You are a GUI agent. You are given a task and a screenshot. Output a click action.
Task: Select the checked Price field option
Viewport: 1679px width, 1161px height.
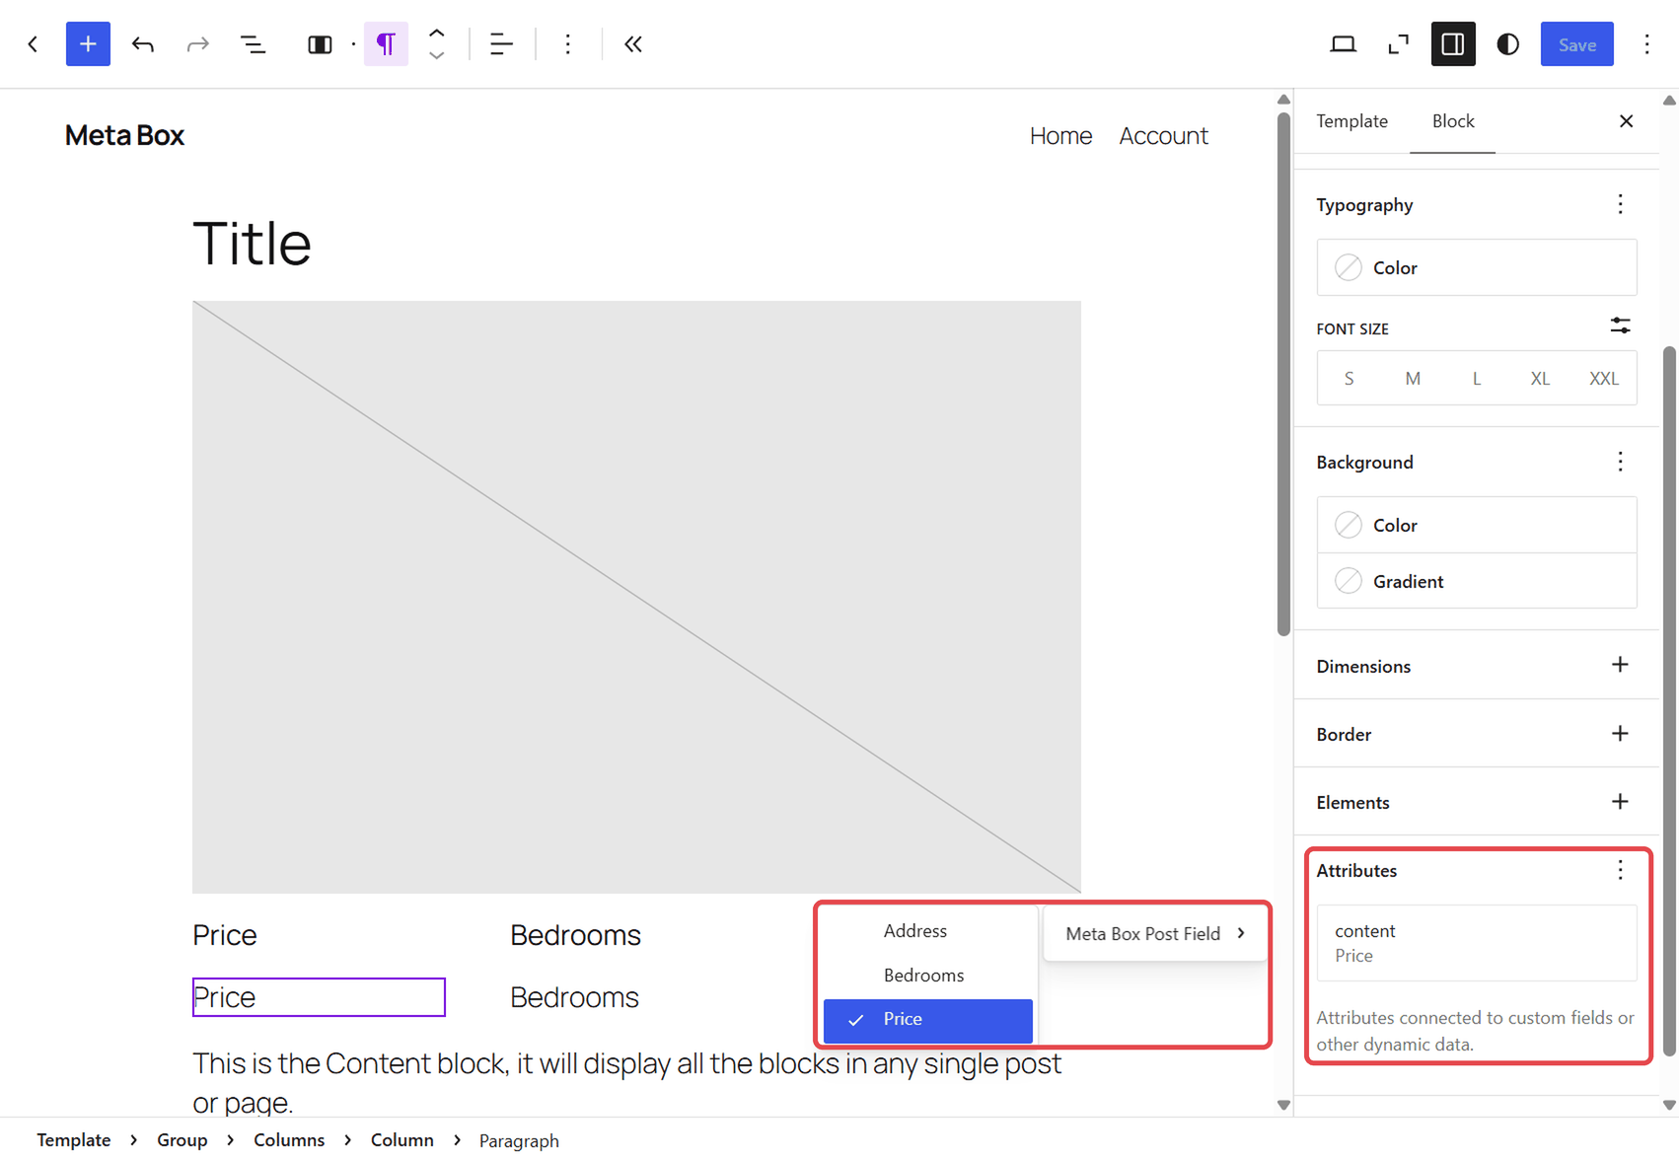[x=928, y=1020]
